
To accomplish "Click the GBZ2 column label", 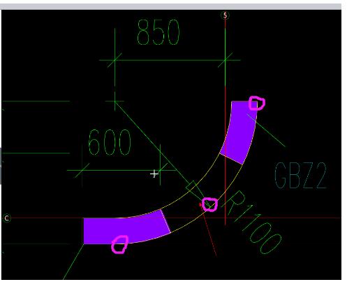I will pos(301,176).
